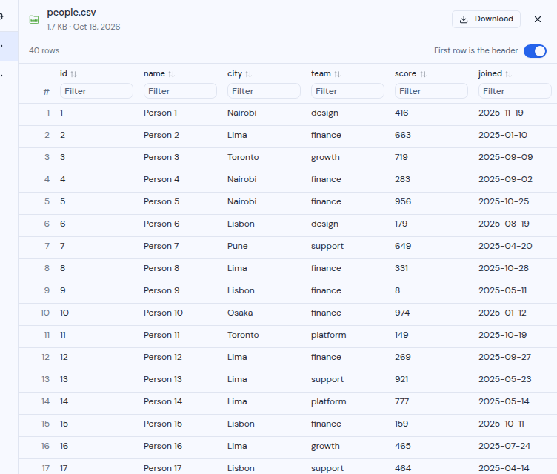The image size is (557, 474).
Task: Click score value 179
Action: pos(401,224)
